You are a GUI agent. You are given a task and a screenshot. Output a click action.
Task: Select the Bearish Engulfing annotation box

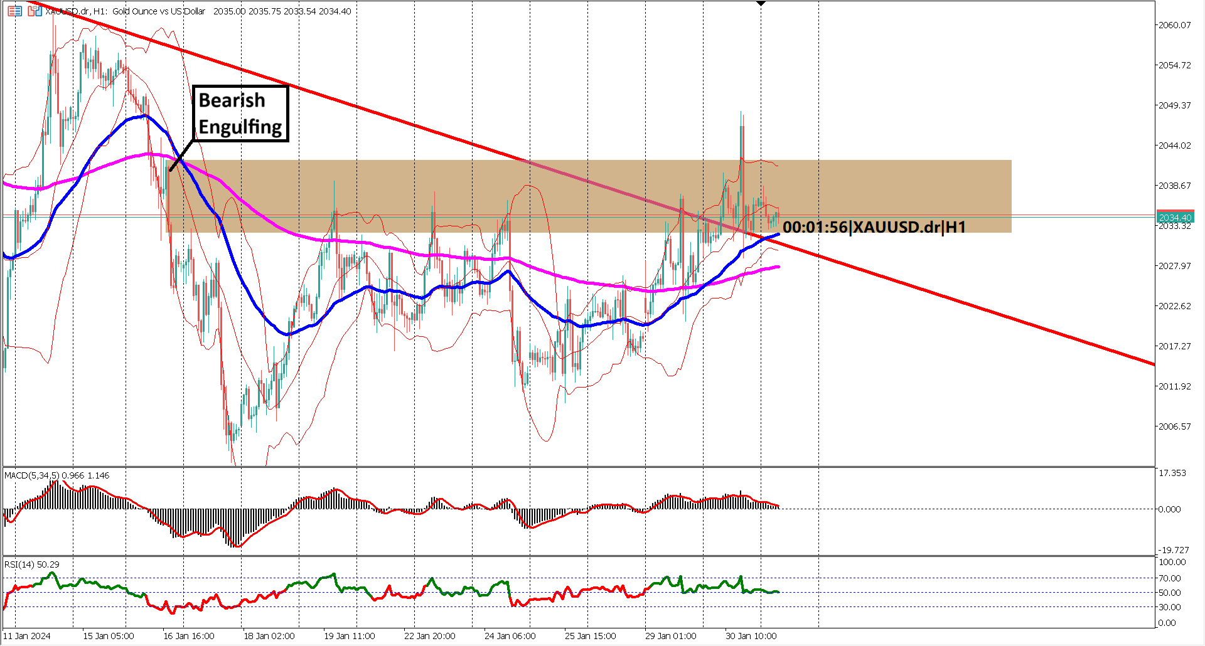240,113
